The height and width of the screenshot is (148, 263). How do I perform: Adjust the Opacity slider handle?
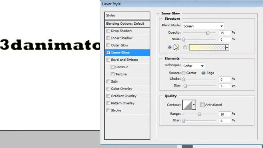208,33
